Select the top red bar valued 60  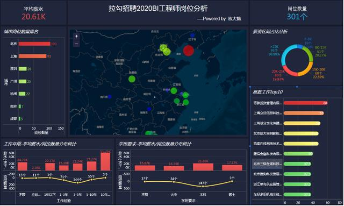[x=306, y=103]
